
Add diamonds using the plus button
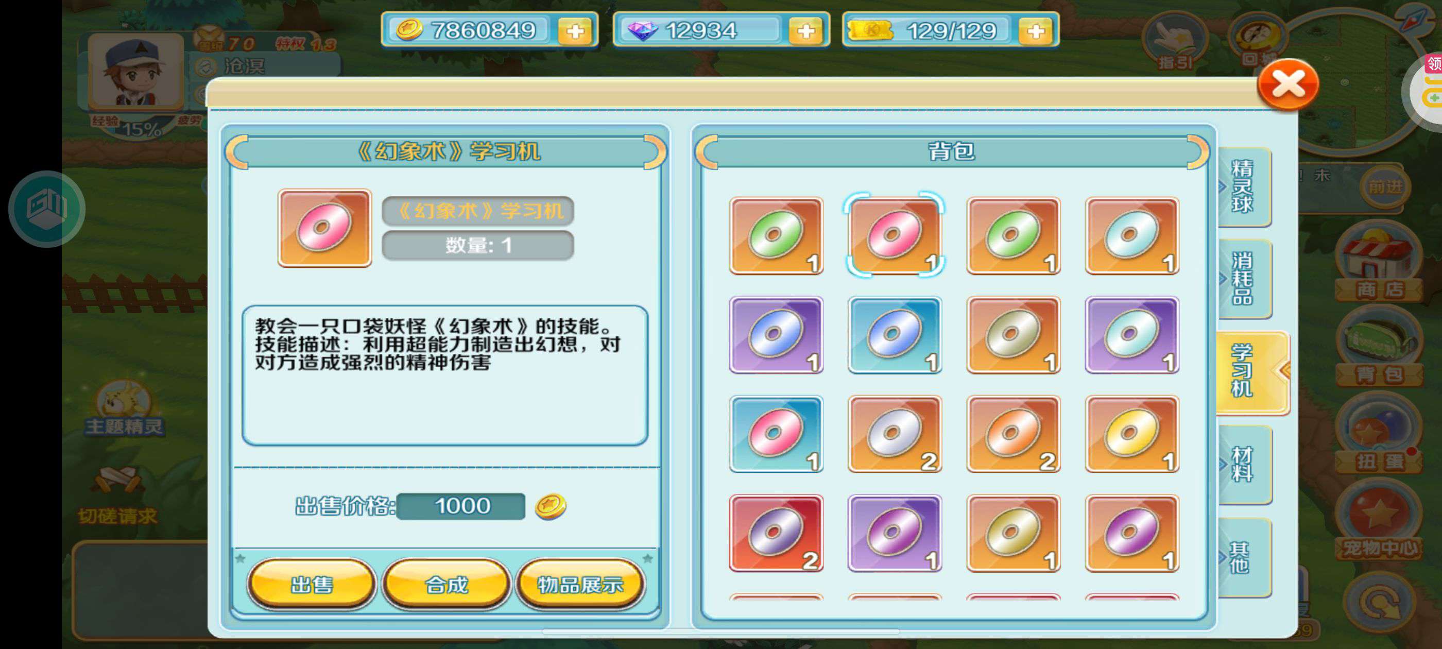(x=805, y=31)
